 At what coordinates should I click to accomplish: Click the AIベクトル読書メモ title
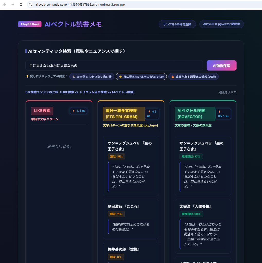tap(73, 24)
